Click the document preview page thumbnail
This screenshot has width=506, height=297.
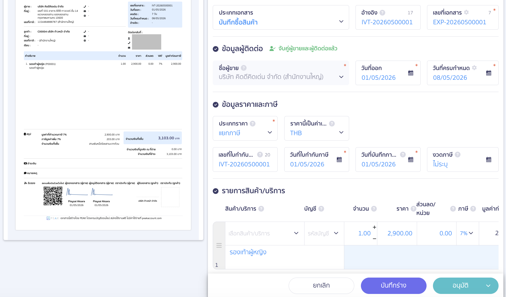103,115
